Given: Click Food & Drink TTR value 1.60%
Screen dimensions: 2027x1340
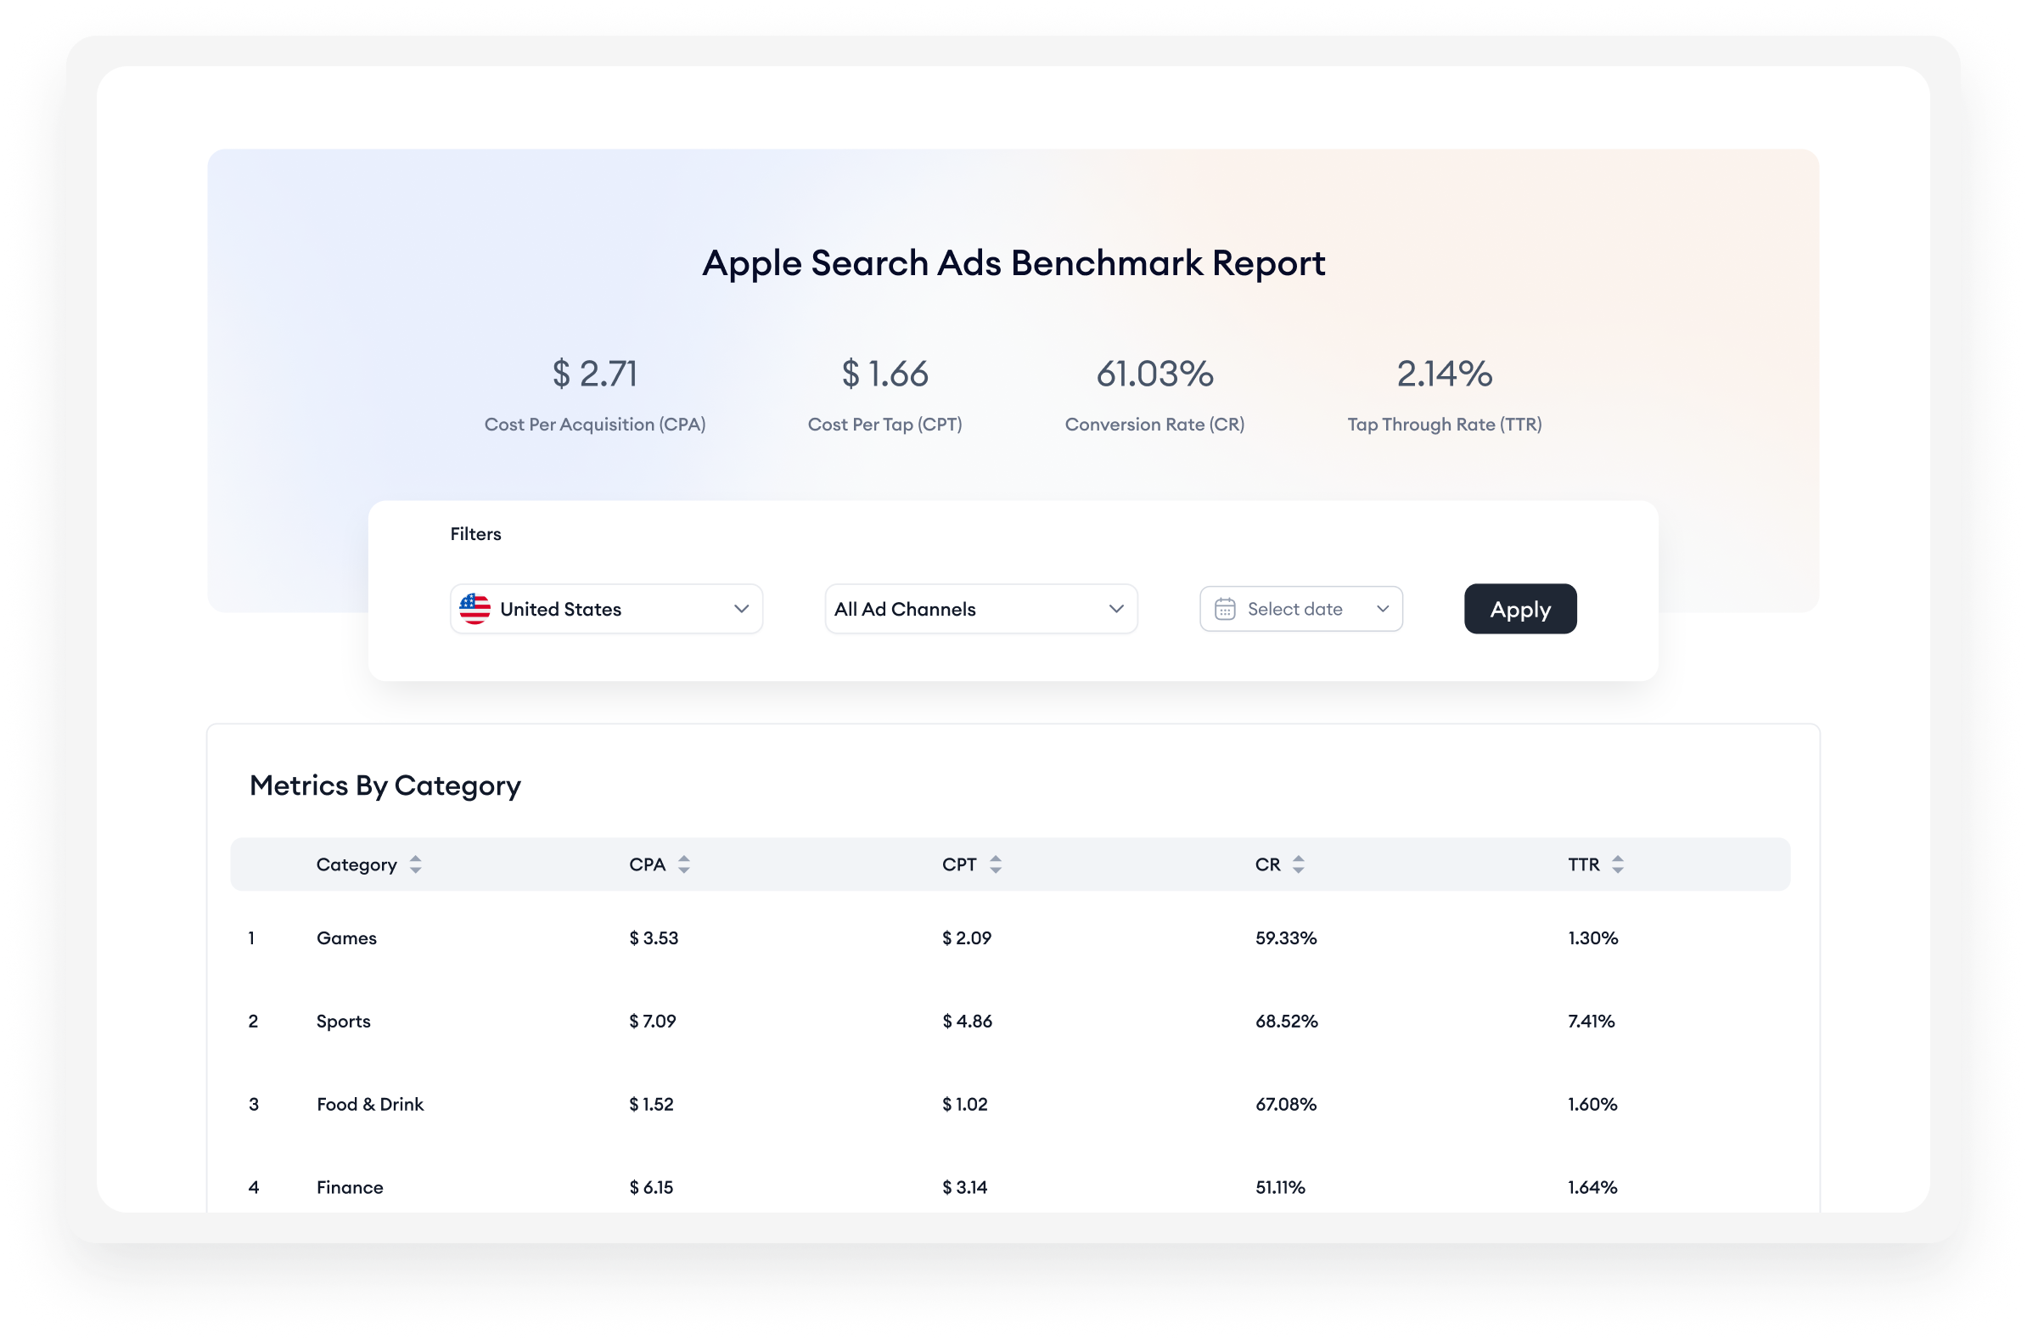Looking at the screenshot, I should click(1592, 1103).
